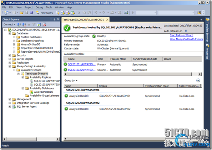This screenshot has height=150, width=212.
Task: Click the Stop icon in Object Explorer toolbar
Action: pyautogui.click(x=29, y=25)
